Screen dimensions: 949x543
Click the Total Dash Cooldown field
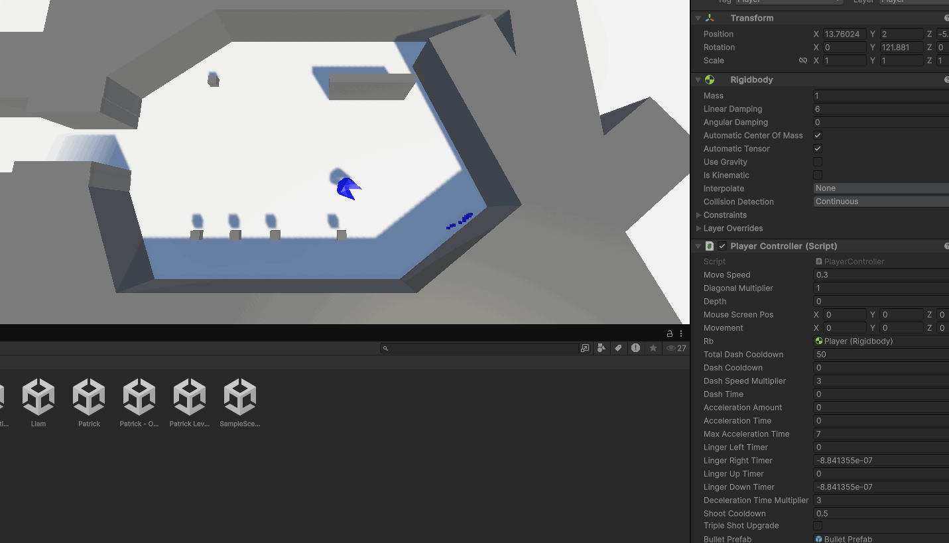(881, 354)
